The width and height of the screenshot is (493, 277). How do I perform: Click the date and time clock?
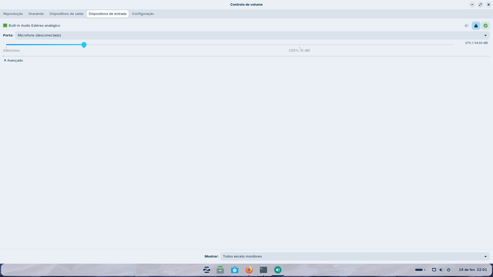point(473,270)
